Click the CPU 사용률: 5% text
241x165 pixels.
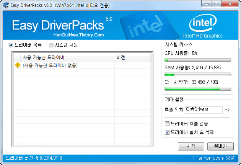point(181,53)
